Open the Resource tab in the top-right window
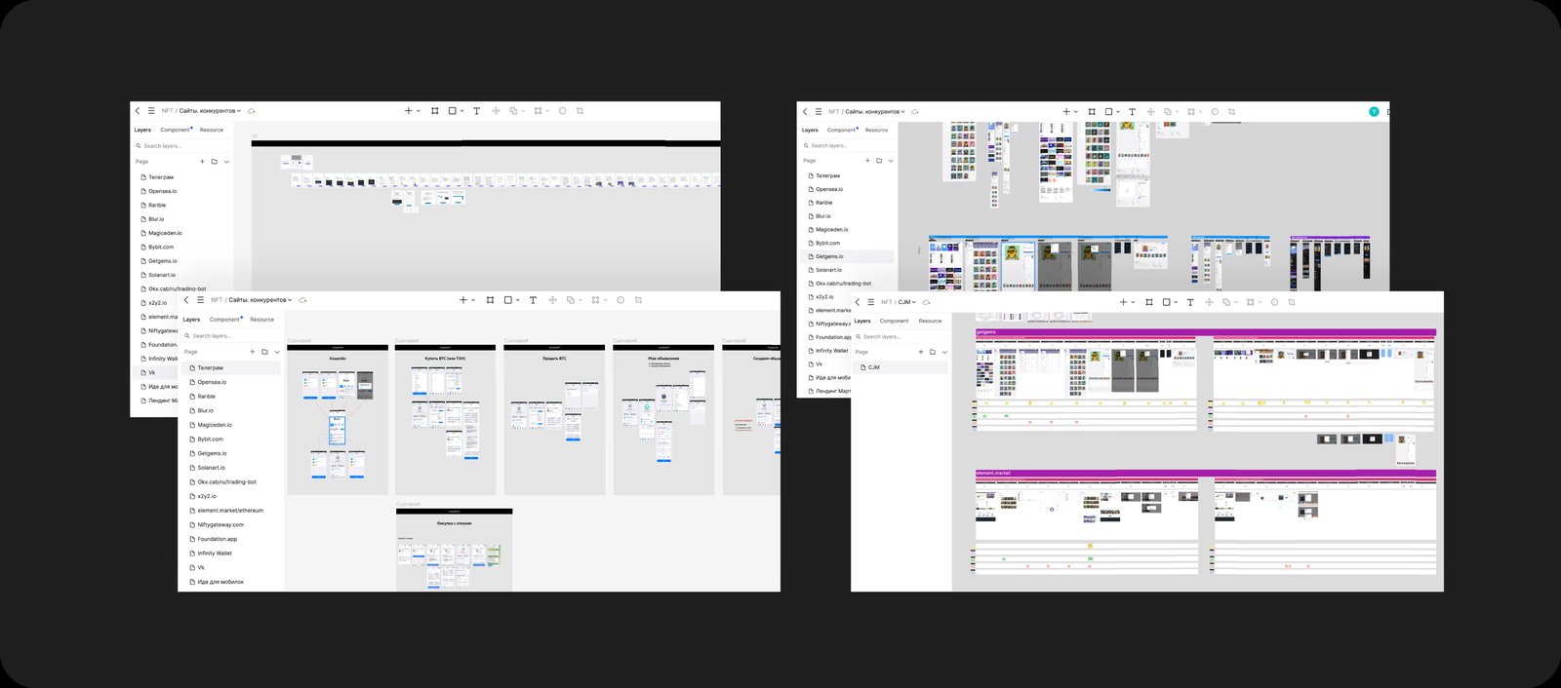Viewport: 1561px width, 688px height. (x=876, y=131)
